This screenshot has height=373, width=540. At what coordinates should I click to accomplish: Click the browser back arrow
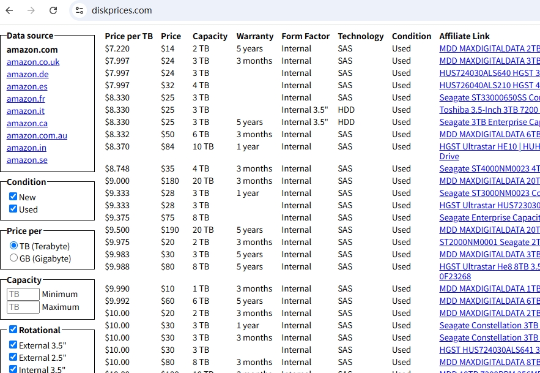(x=9, y=10)
